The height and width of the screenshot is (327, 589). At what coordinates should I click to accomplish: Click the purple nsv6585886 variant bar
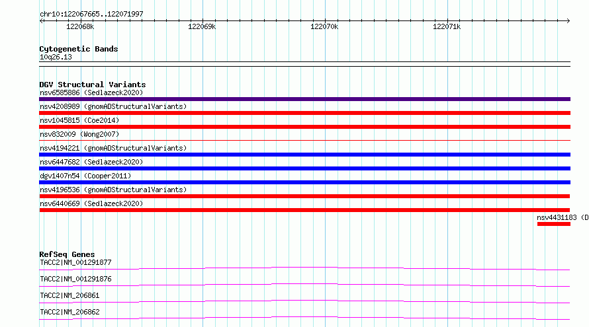click(x=304, y=99)
